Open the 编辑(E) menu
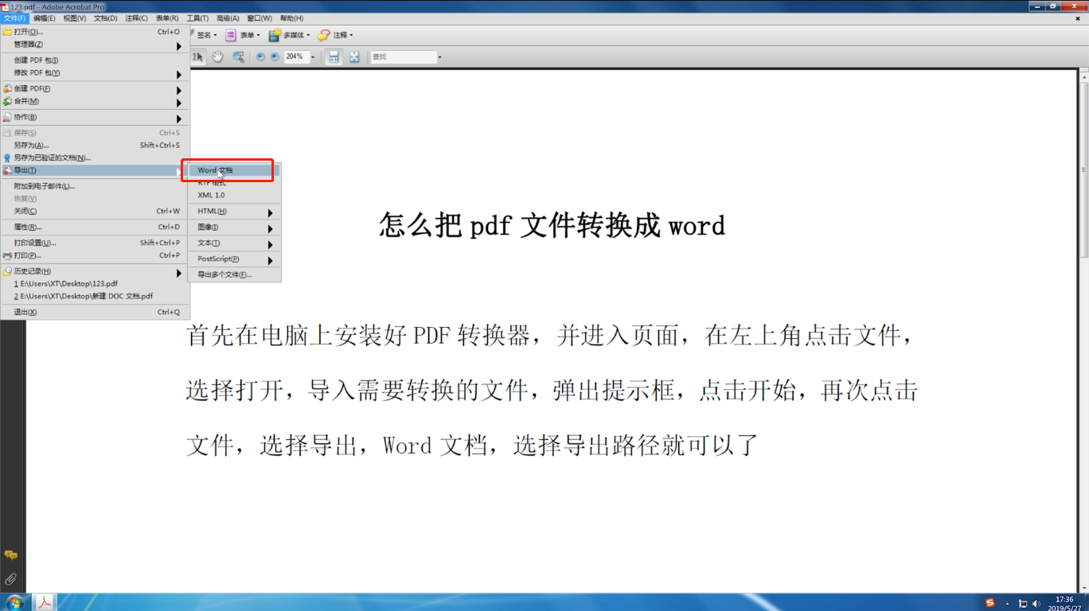This screenshot has width=1089, height=611. (x=45, y=18)
